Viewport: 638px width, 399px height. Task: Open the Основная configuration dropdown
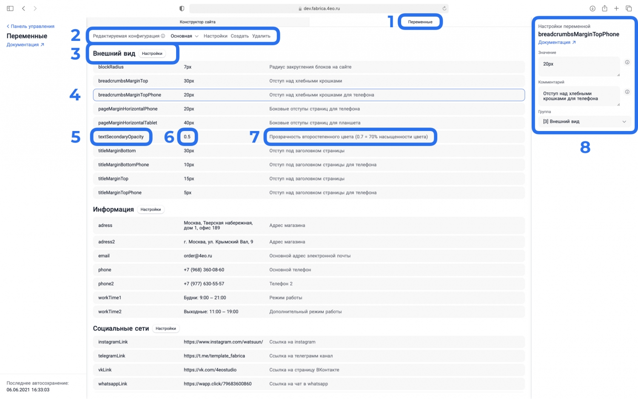185,36
